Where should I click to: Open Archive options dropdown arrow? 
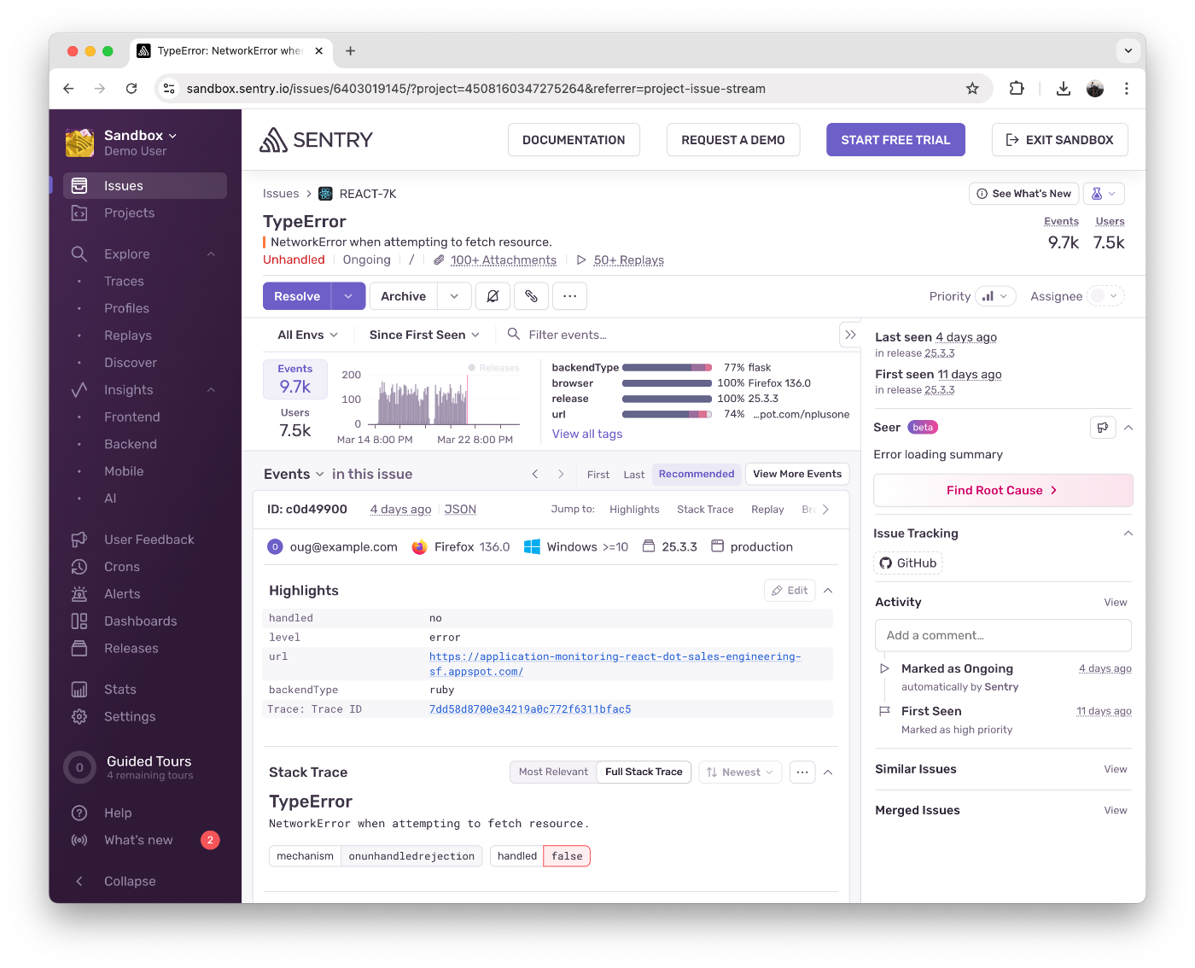click(x=454, y=296)
